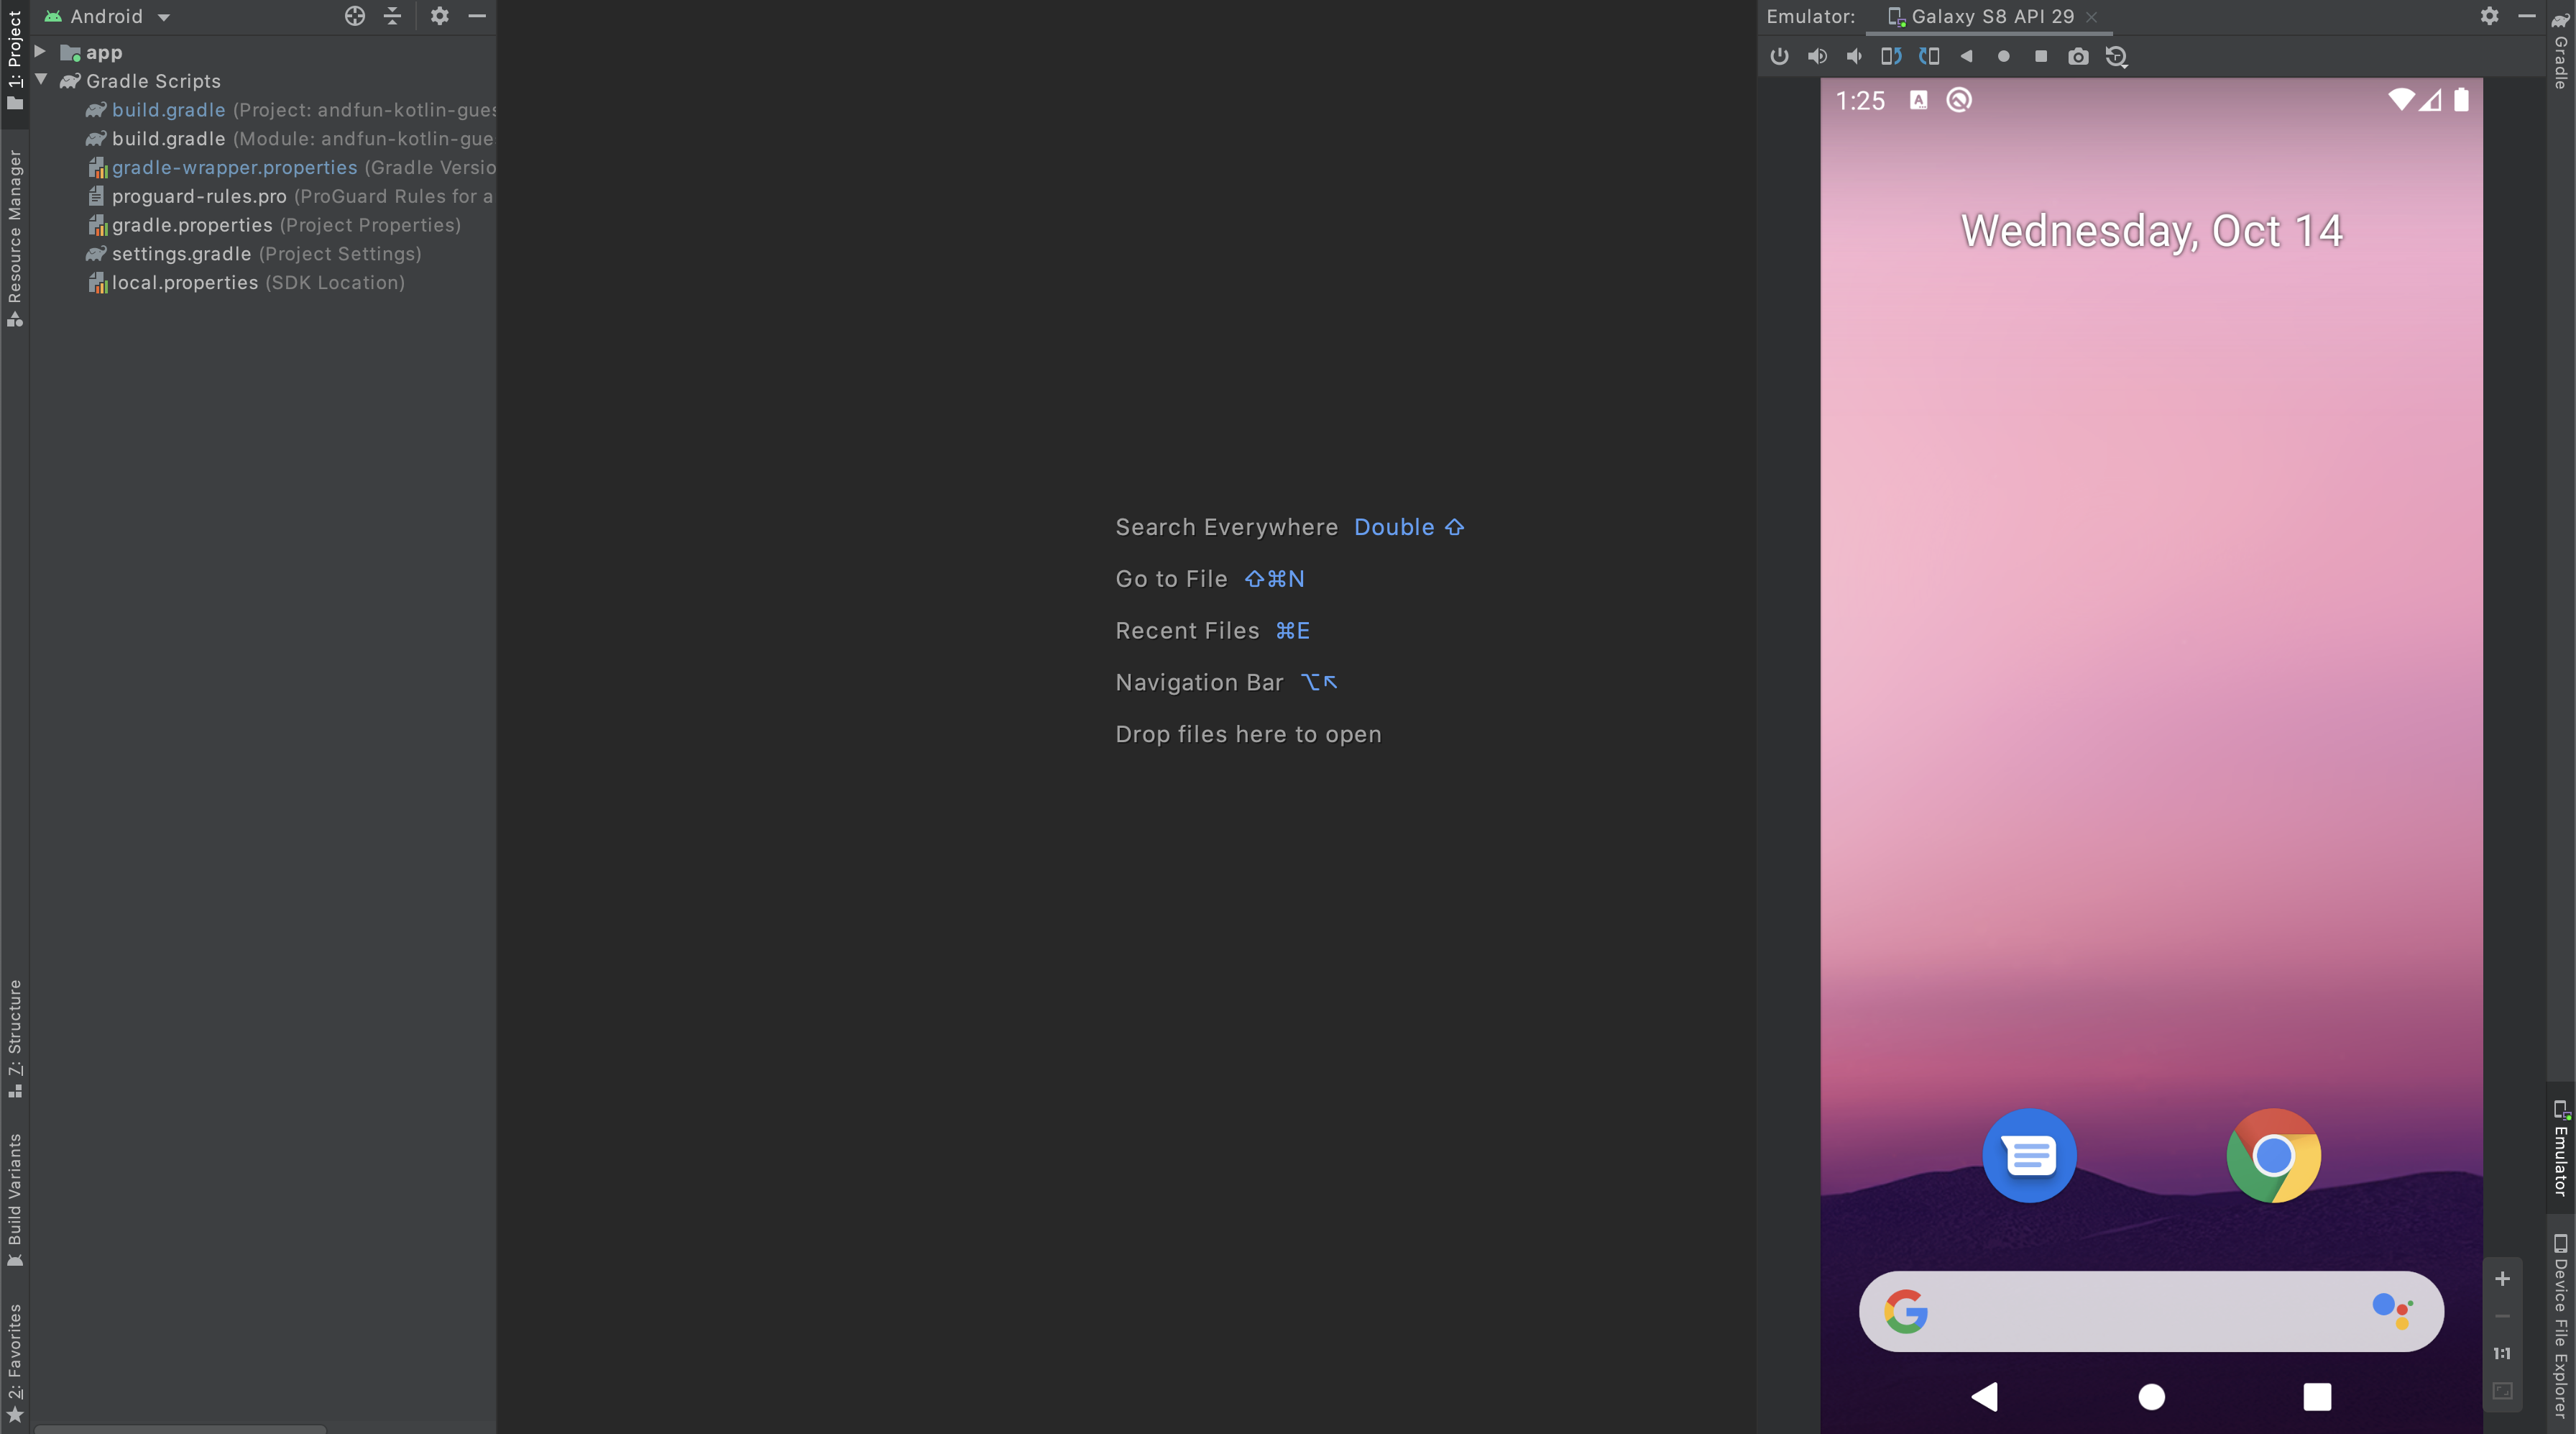The image size is (2576, 1434).
Task: Open emulator snapshots history icon
Action: point(2116,56)
